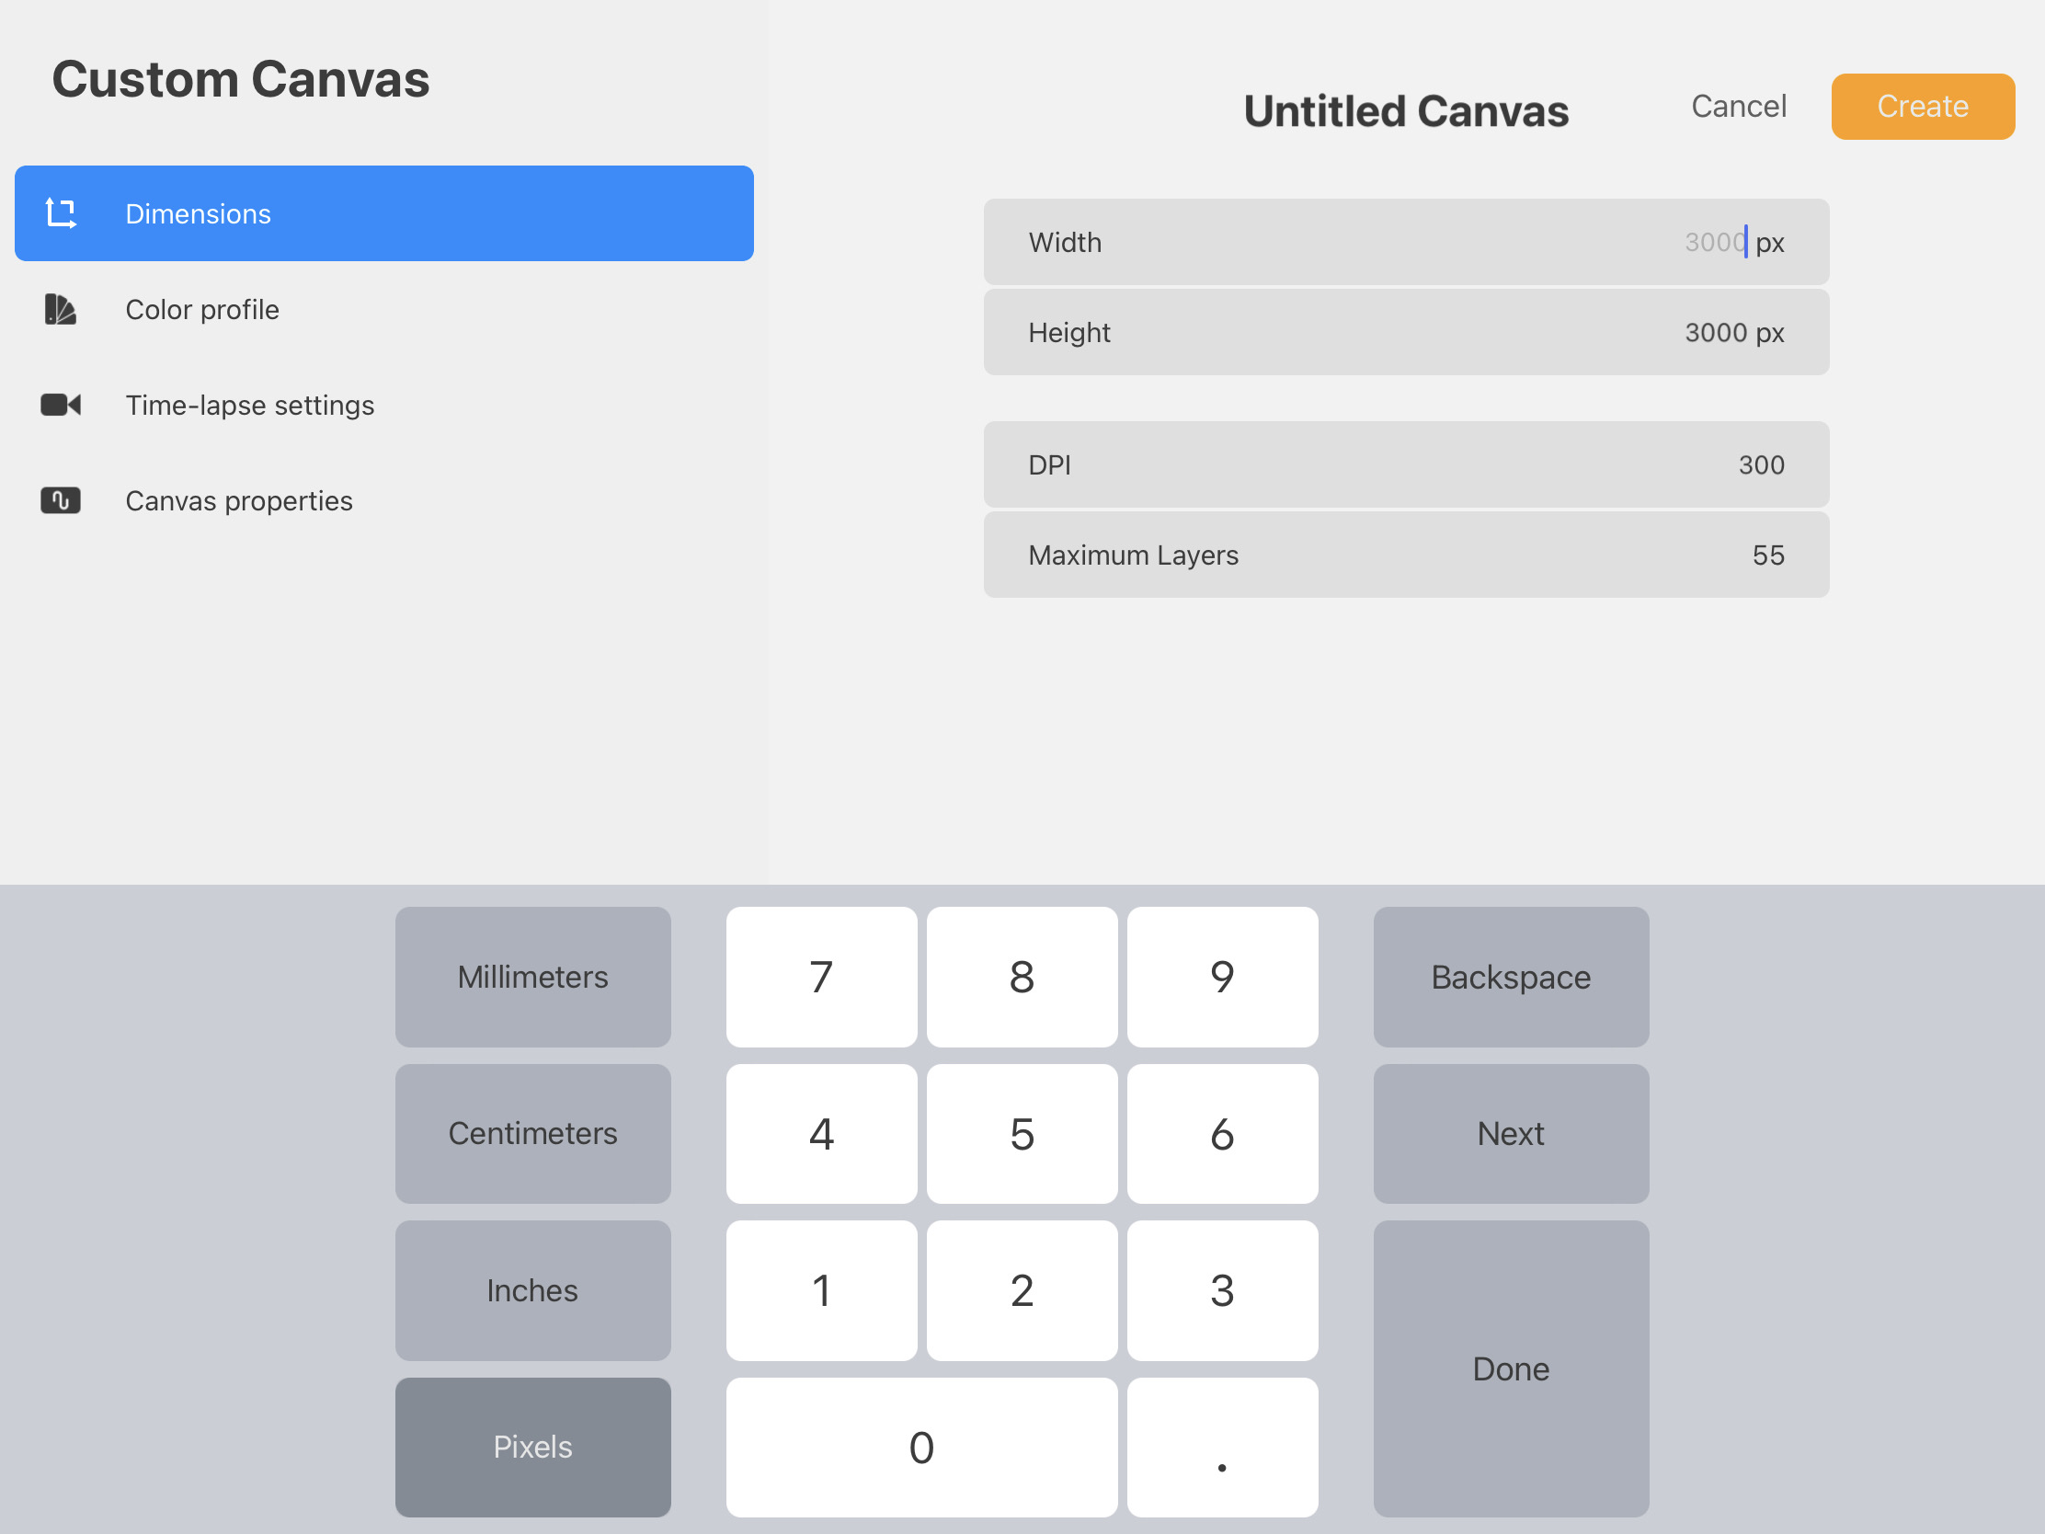Viewport: 2045px width, 1534px height.
Task: Switch units to Inches
Action: (x=532, y=1291)
